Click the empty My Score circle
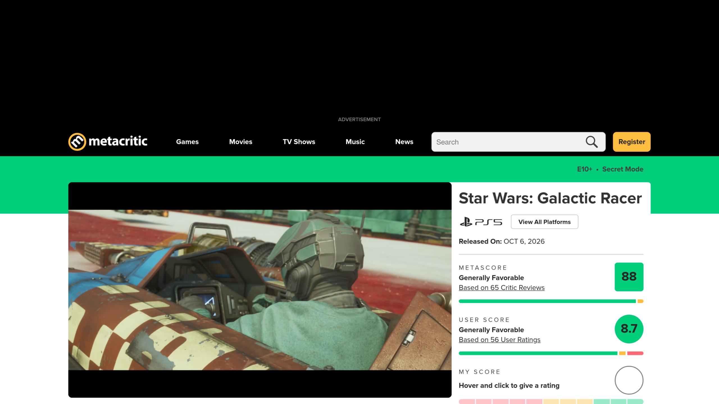 tap(629, 380)
